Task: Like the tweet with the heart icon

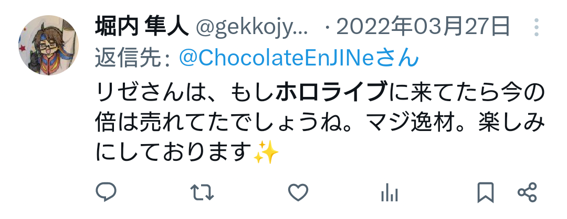Action: [298, 192]
